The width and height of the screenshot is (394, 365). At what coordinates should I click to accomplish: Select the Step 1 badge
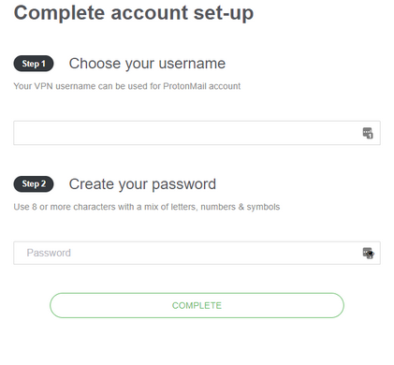(34, 64)
